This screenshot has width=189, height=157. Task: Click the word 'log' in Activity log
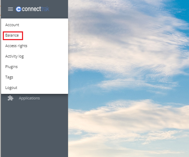click(x=21, y=57)
